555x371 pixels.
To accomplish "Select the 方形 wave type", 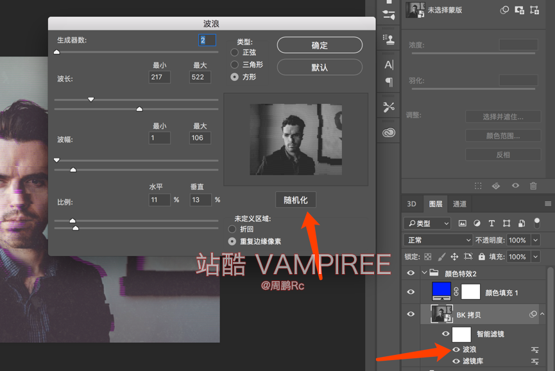I will [234, 77].
